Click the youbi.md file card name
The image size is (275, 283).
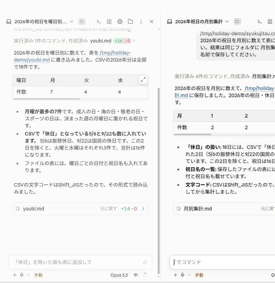(x=33, y=209)
